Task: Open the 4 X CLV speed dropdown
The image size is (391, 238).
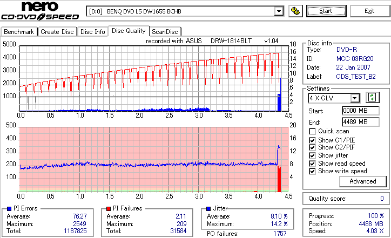Action: [334, 98]
